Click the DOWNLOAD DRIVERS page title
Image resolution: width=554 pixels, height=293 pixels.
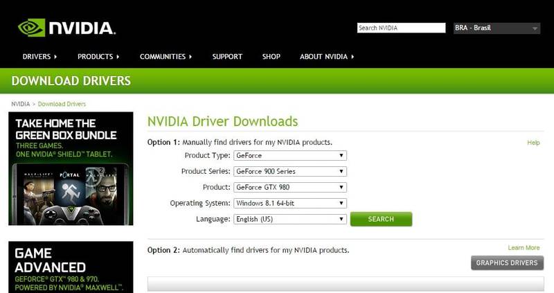tap(71, 81)
